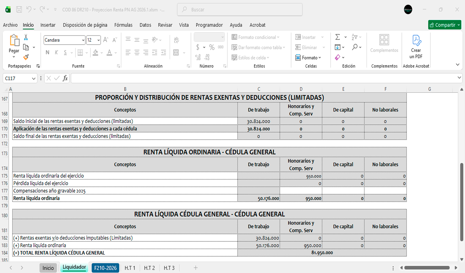Click the Clear eraser icon
465x273 pixels.
click(x=337, y=57)
